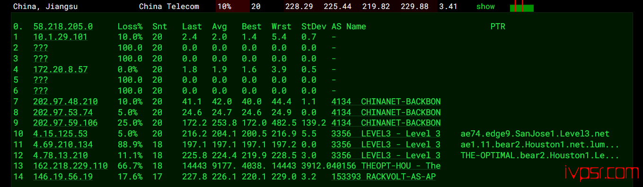Image resolution: width=643 pixels, height=187 pixels.
Task: Open IP link 202.97.48.210
Action: tap(65, 102)
